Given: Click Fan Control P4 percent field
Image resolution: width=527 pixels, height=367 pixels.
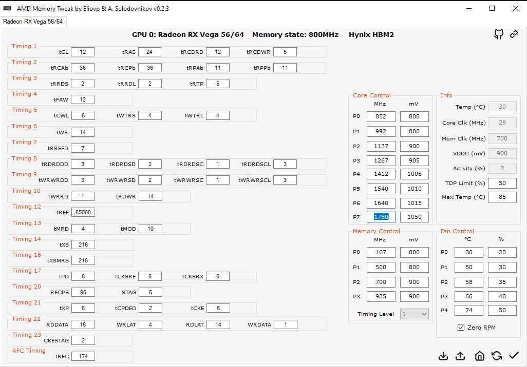Looking at the screenshot, I should [x=502, y=310].
